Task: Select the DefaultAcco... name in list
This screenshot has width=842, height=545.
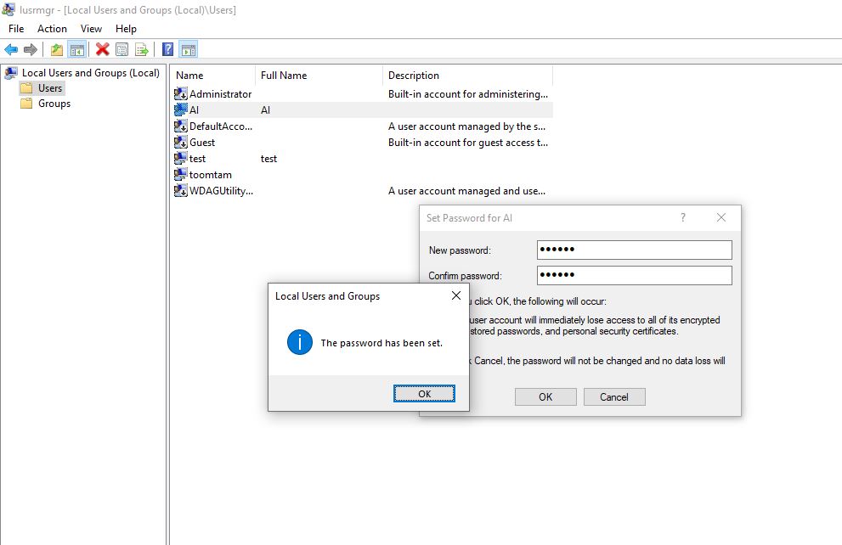Action: point(221,126)
